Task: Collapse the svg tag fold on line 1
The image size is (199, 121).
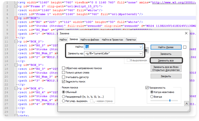Action: (x=16, y=2)
